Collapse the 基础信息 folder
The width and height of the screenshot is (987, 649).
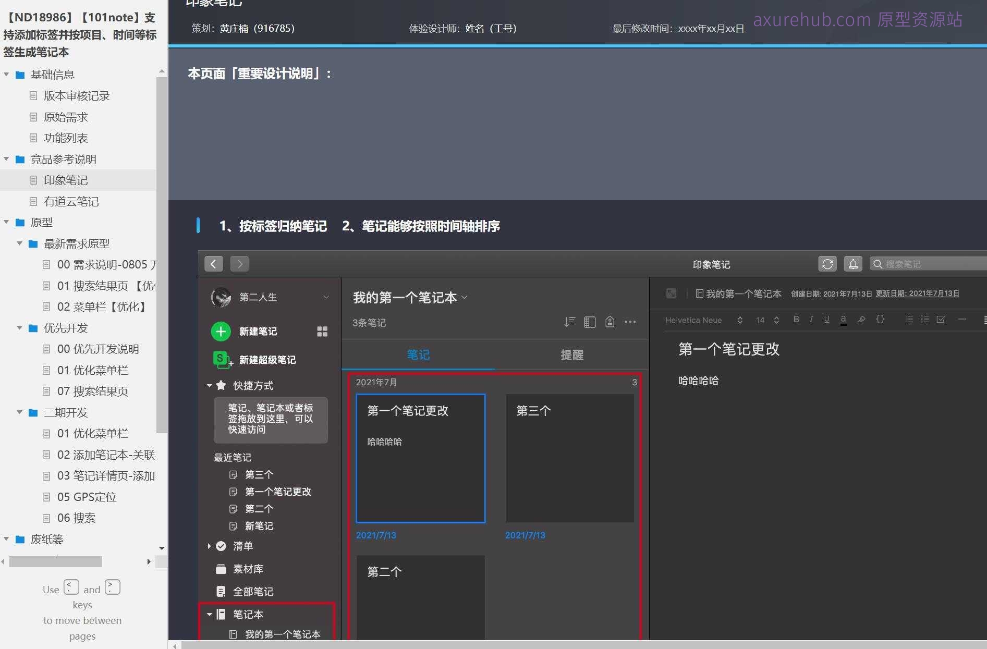pos(6,75)
